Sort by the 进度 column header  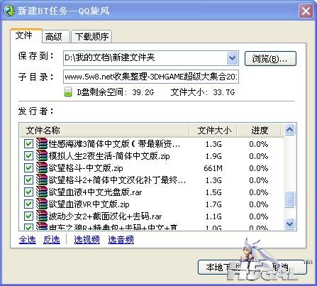[260, 130]
